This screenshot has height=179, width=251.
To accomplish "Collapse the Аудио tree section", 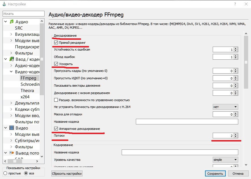I will click(x=6, y=22).
